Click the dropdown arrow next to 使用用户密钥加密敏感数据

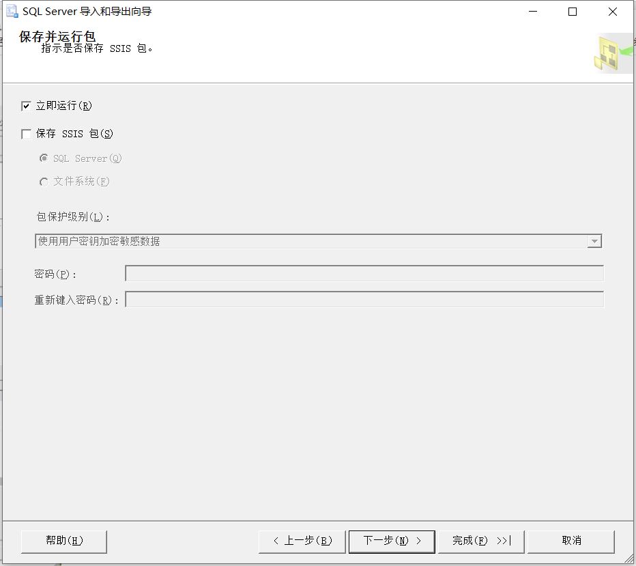click(594, 241)
